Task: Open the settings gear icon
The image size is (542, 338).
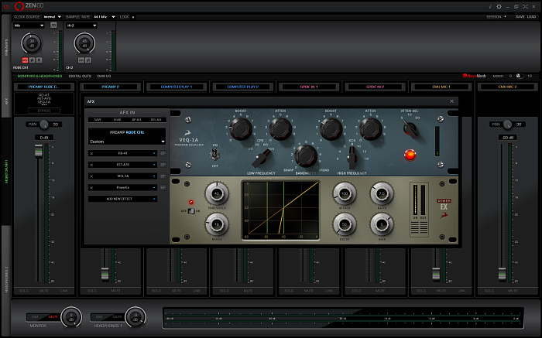Action: (x=499, y=6)
